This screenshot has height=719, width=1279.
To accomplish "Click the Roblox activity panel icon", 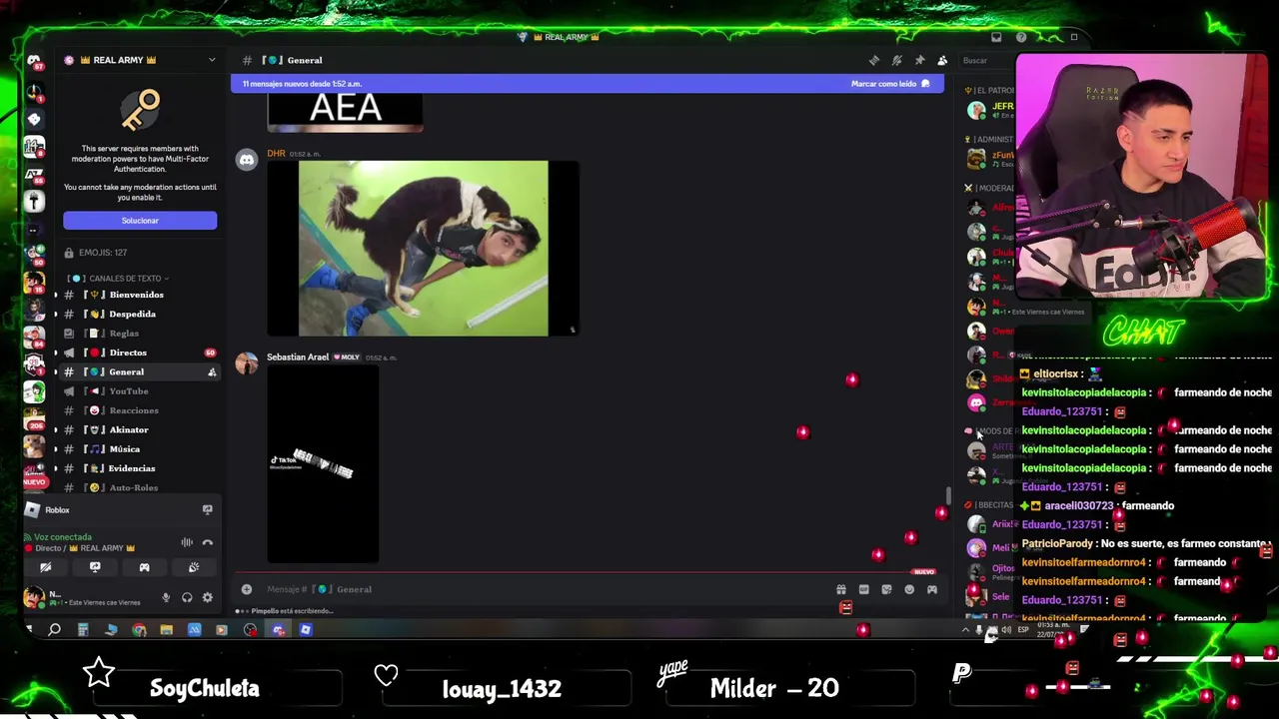I will coord(32,509).
